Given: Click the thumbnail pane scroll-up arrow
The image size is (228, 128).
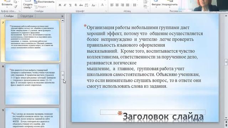Looking at the screenshot, I should (63, 21).
